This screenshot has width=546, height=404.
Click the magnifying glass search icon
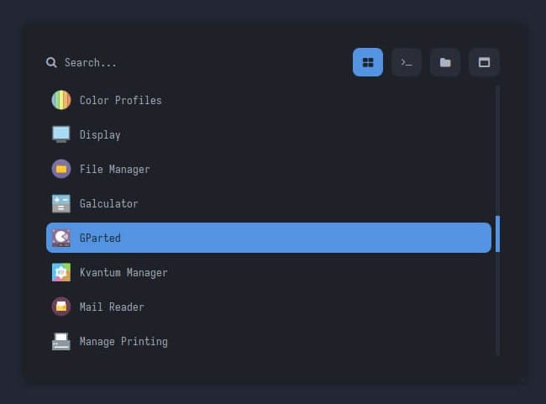coord(52,62)
